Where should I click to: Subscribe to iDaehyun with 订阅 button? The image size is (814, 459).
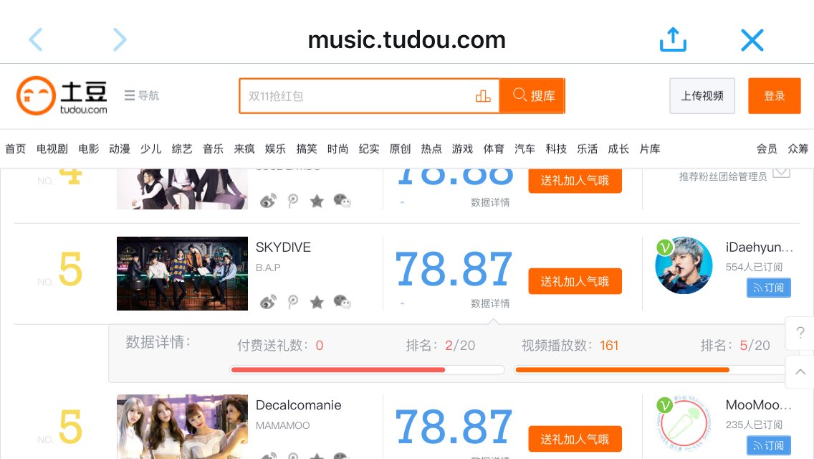click(x=768, y=288)
